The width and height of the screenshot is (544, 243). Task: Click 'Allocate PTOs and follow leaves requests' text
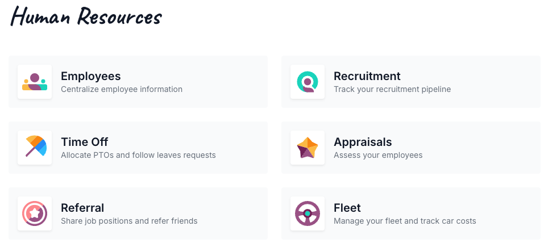coord(139,155)
